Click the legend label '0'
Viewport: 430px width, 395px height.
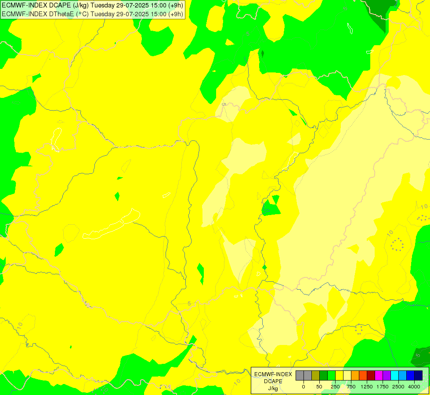pos(304,387)
